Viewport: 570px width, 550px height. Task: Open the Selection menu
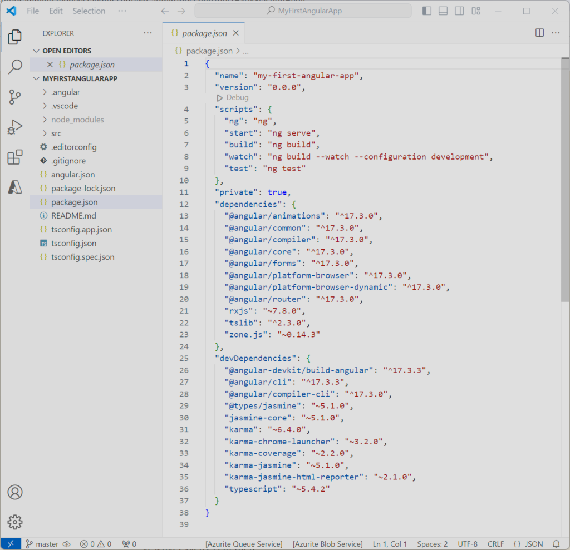pyautogui.click(x=89, y=11)
